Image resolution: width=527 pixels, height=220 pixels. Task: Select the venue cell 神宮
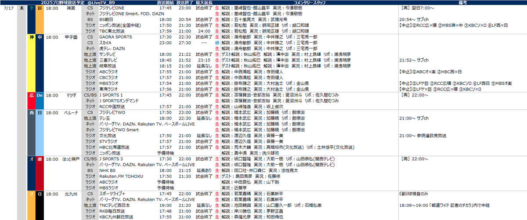coord(71,8)
